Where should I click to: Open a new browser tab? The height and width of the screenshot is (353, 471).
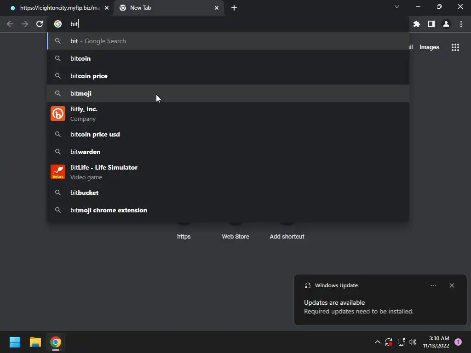pyautogui.click(x=234, y=8)
